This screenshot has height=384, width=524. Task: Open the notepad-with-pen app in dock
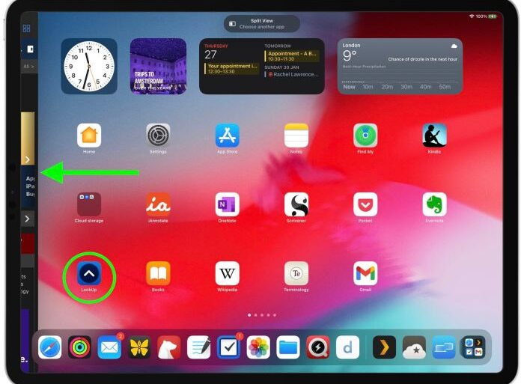pos(198,347)
